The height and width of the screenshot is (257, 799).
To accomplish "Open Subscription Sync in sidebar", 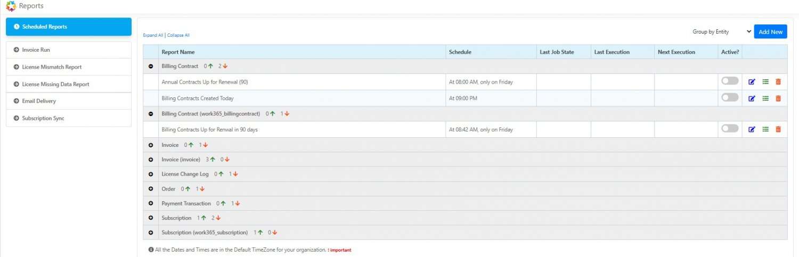I will (69, 118).
